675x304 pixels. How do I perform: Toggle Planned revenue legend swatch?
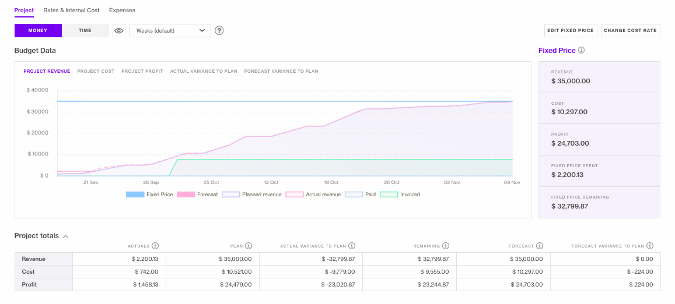tap(231, 195)
